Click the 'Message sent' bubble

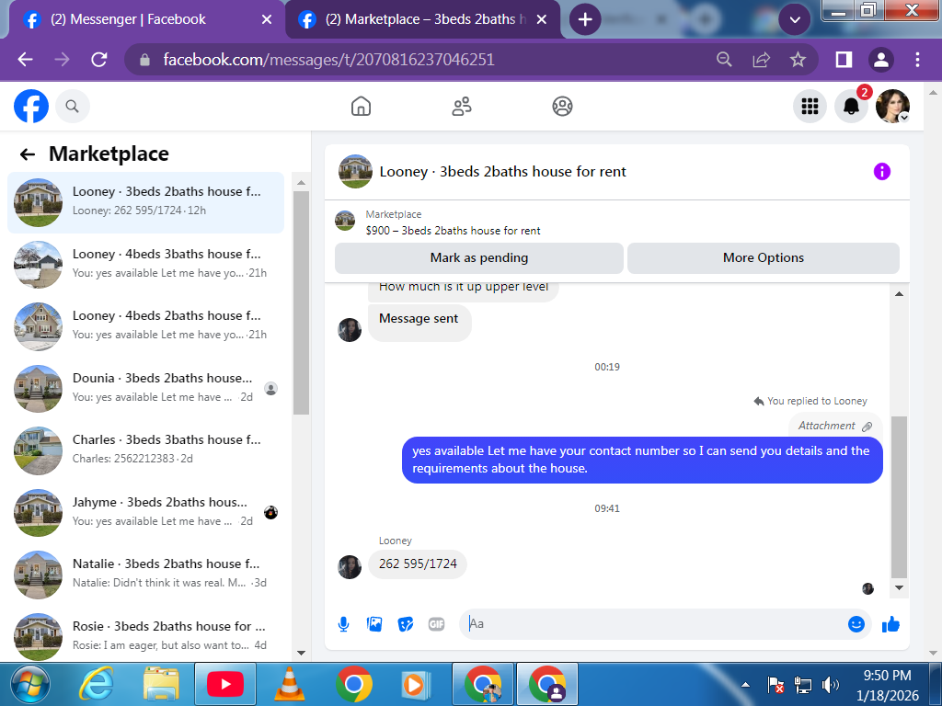click(419, 323)
